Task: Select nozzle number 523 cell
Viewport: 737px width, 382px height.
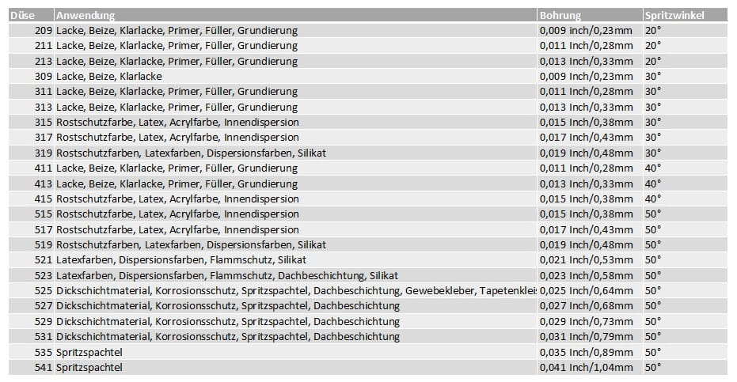Action: click(x=44, y=275)
